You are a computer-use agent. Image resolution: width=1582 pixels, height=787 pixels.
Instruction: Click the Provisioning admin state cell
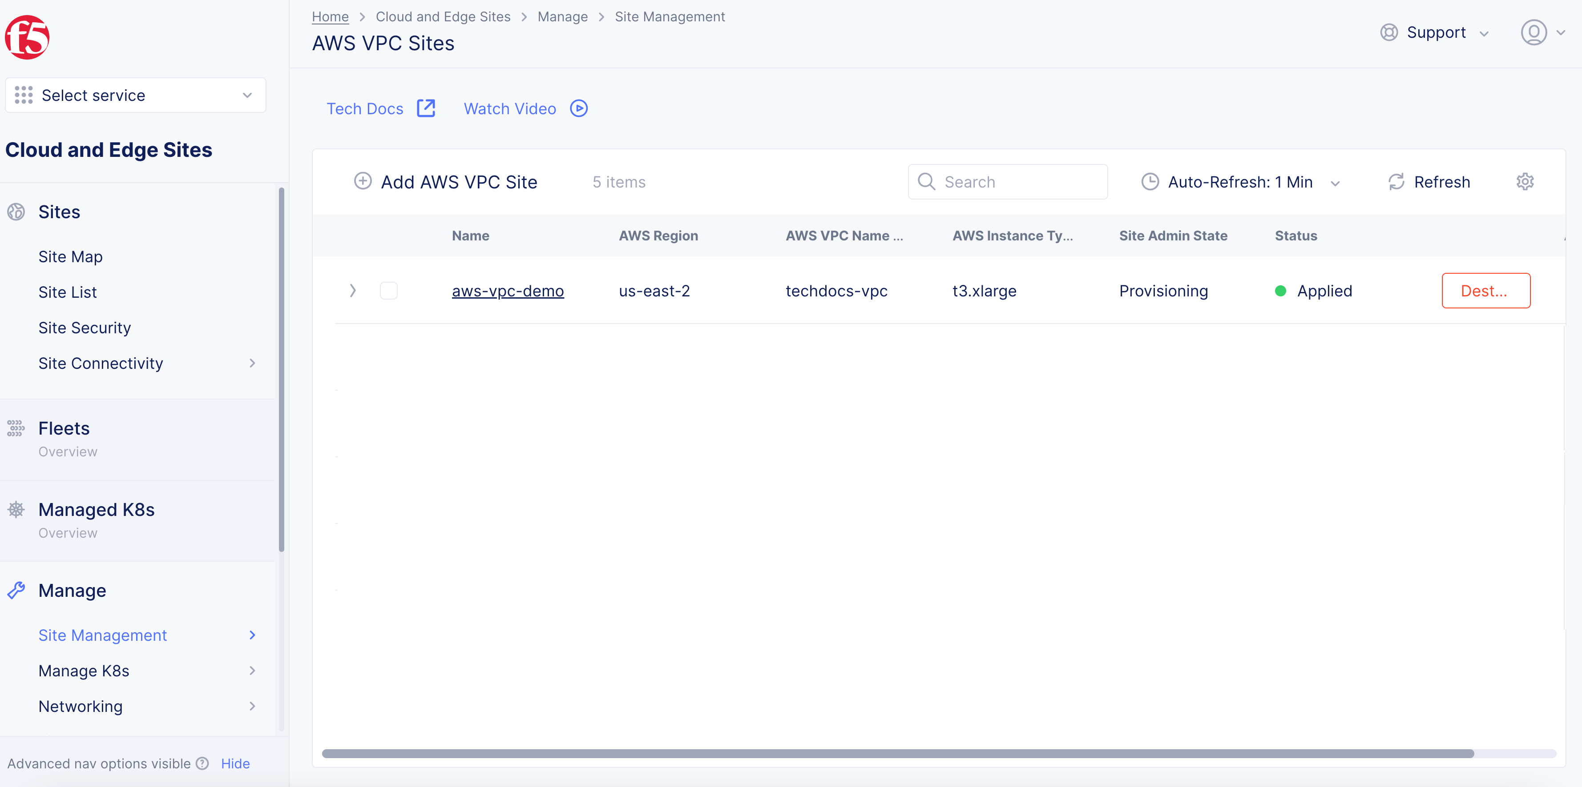(x=1163, y=291)
